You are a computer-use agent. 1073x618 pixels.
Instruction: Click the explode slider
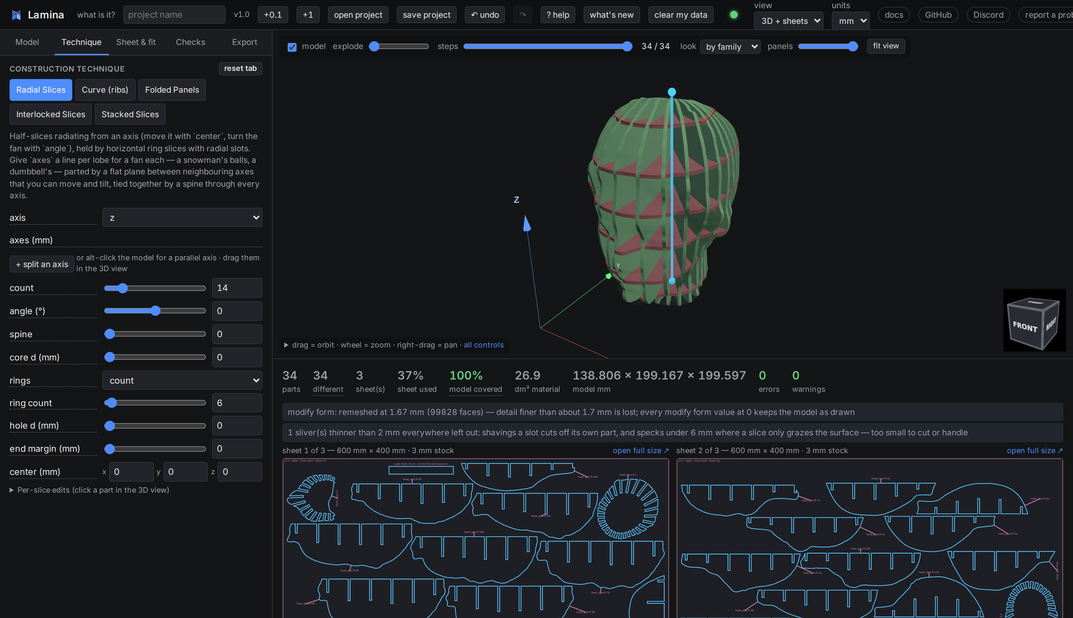click(x=399, y=46)
